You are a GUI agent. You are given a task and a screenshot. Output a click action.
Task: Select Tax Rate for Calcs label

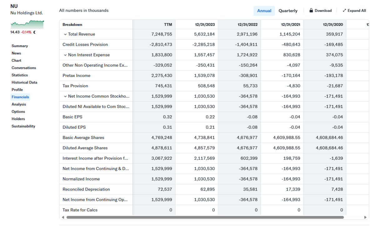(x=80, y=210)
